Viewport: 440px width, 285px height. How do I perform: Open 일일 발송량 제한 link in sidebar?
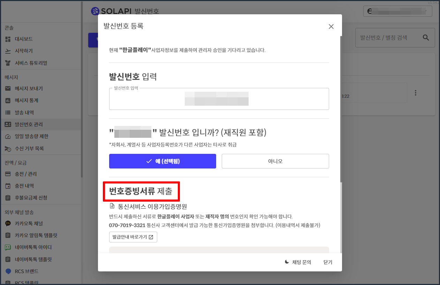pyautogui.click(x=40, y=136)
